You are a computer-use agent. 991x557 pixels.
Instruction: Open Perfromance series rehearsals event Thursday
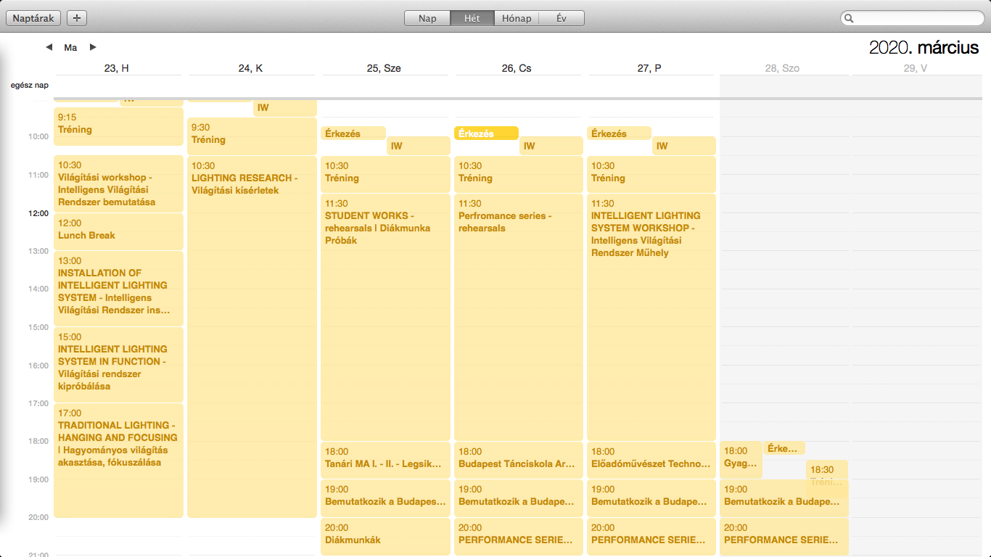[518, 319]
